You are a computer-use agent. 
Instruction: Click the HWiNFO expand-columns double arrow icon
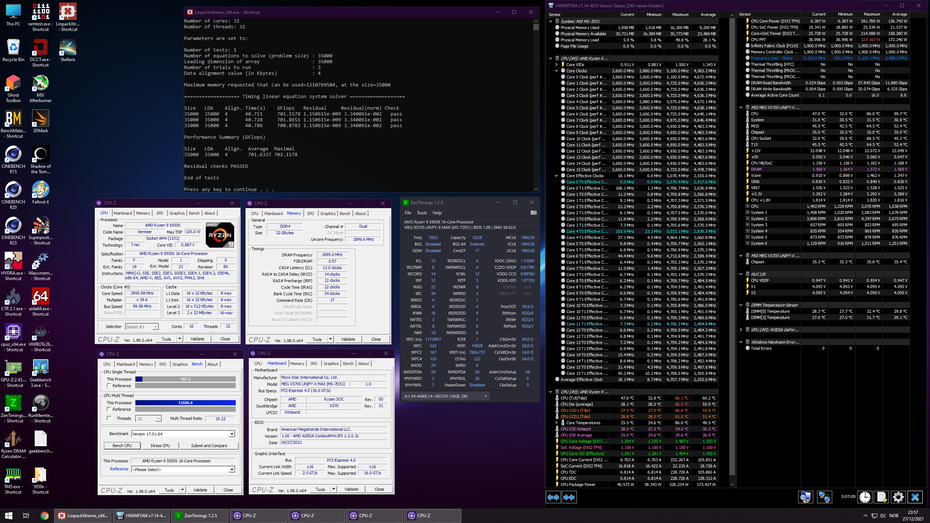pyautogui.click(x=553, y=497)
